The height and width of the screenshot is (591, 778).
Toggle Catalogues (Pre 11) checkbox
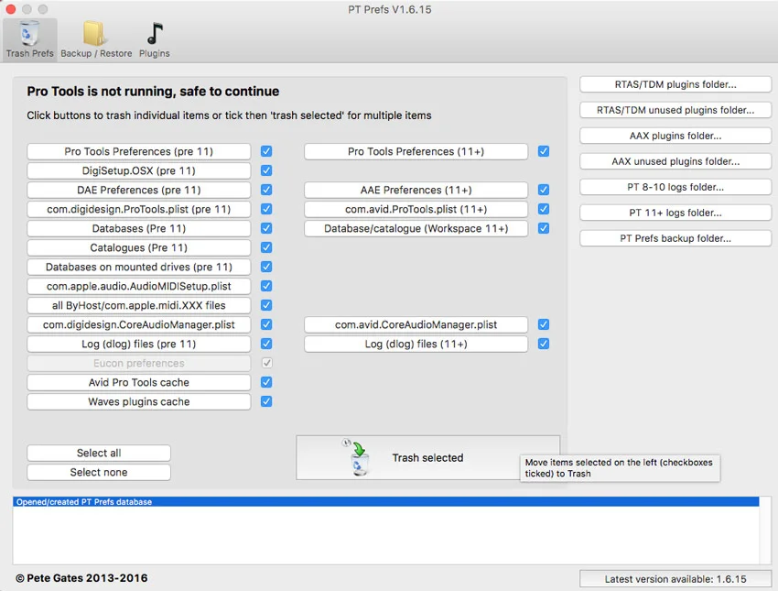coord(266,247)
